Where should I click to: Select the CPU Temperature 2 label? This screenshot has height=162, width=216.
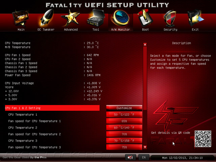pyautogui.click(x=23, y=128)
